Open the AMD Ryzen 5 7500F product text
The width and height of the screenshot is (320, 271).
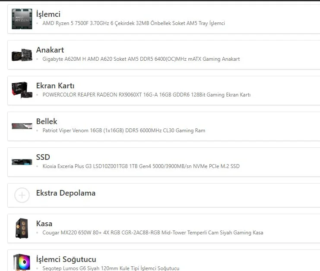[x=133, y=23]
